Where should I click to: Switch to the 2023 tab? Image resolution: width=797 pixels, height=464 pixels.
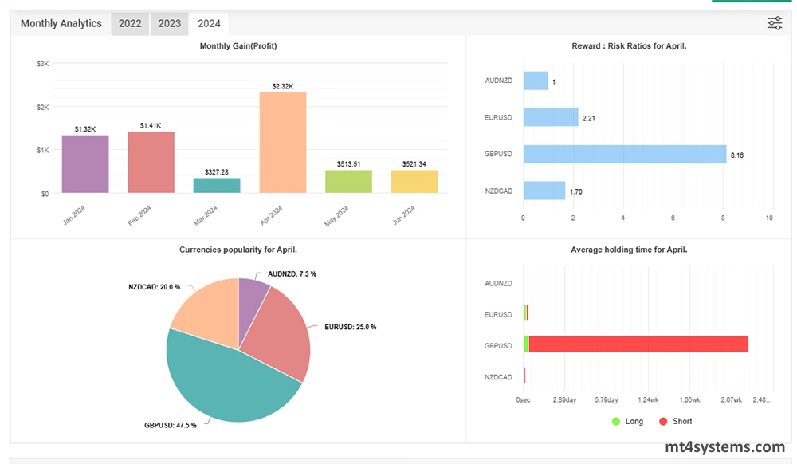click(169, 23)
